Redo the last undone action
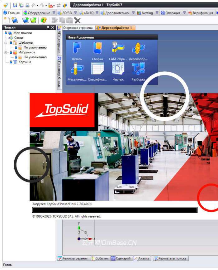This screenshot has height=270, width=218. (x=42, y=5)
